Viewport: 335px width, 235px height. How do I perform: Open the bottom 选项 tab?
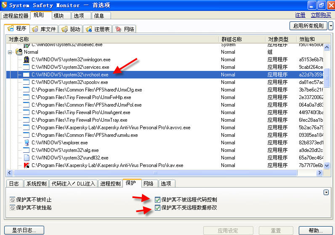coord(166,184)
